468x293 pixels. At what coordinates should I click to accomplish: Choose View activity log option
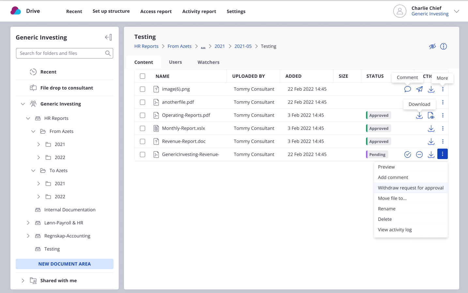411,230
